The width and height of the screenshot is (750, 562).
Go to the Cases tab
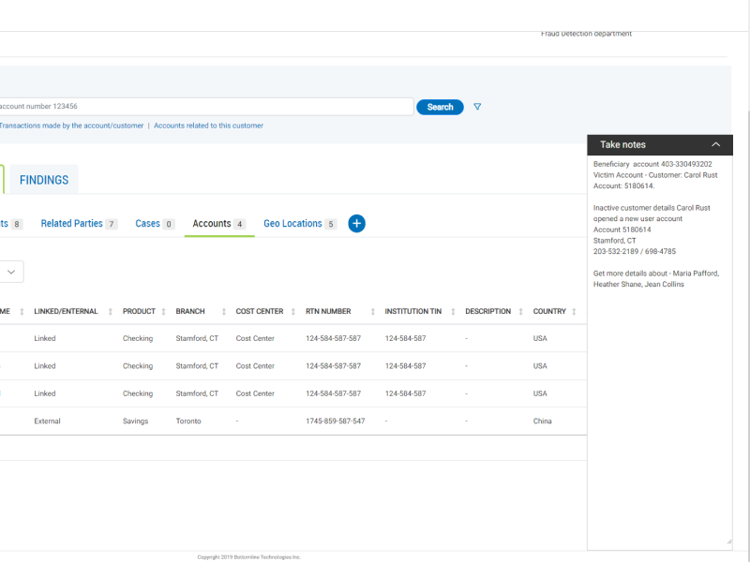147,224
